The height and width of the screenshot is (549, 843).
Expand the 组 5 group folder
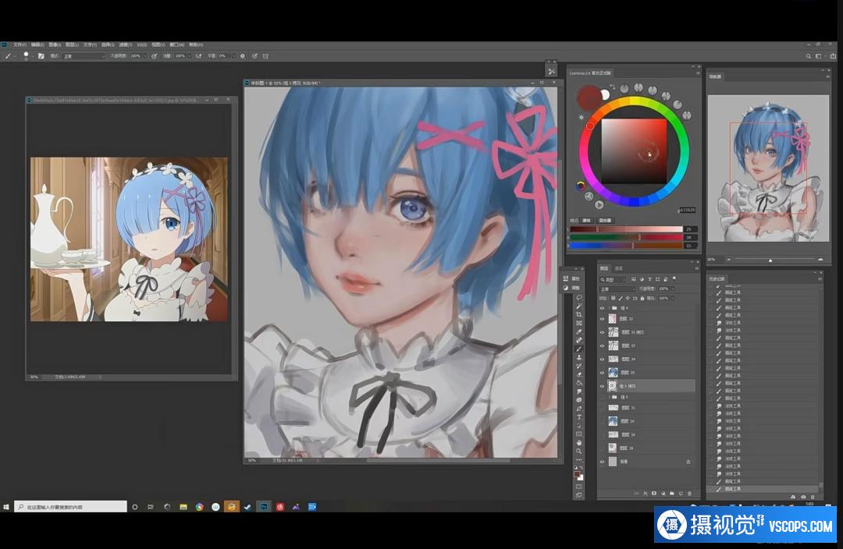coord(609,396)
